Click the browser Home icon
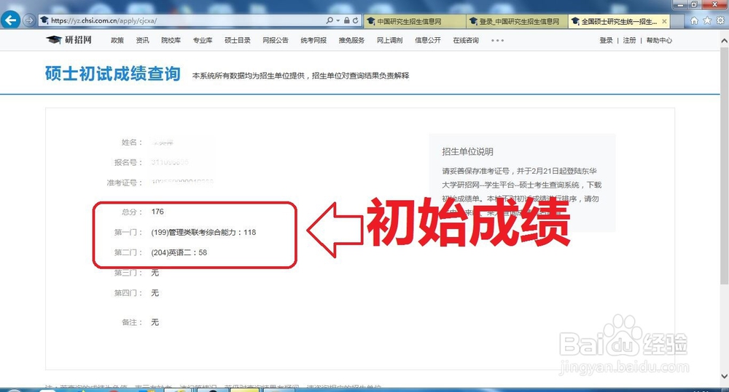The height and width of the screenshot is (392, 729). 694,20
